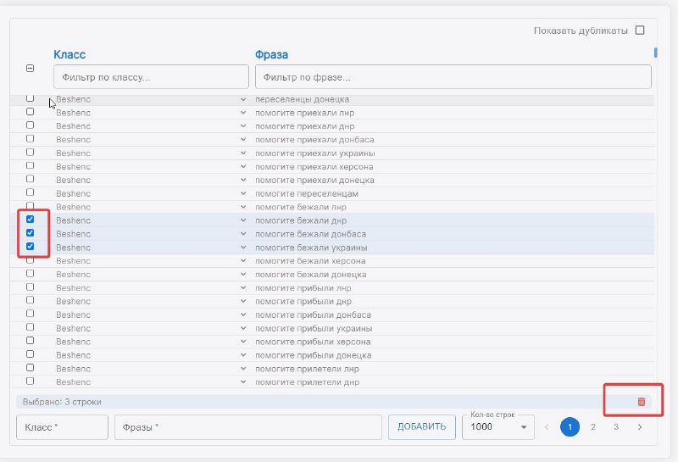Image resolution: width=678 pixels, height=462 pixels.
Task: Go to previous page arrow
Action: click(547, 427)
